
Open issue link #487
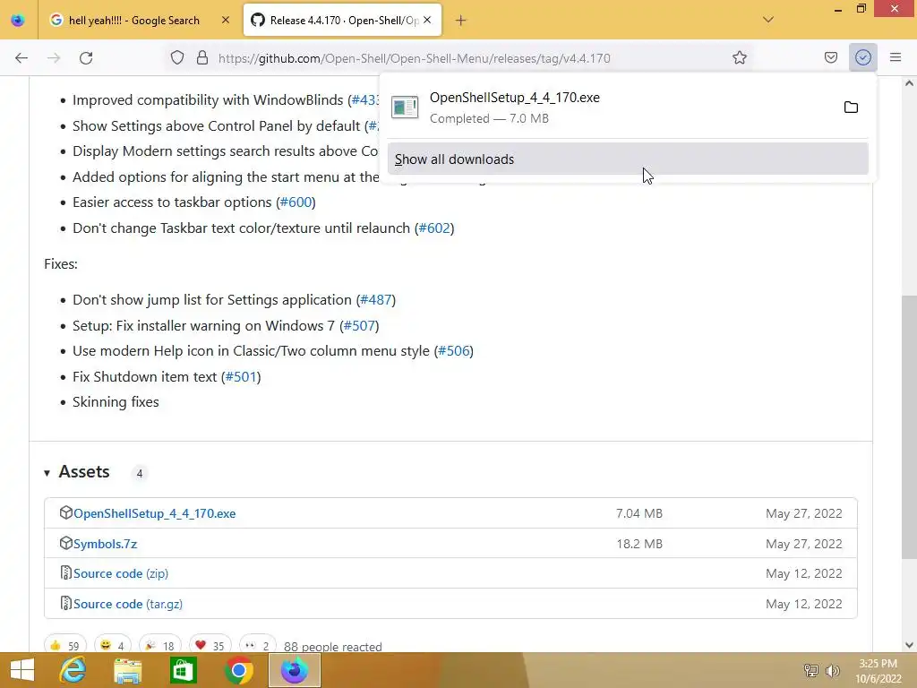point(376,300)
